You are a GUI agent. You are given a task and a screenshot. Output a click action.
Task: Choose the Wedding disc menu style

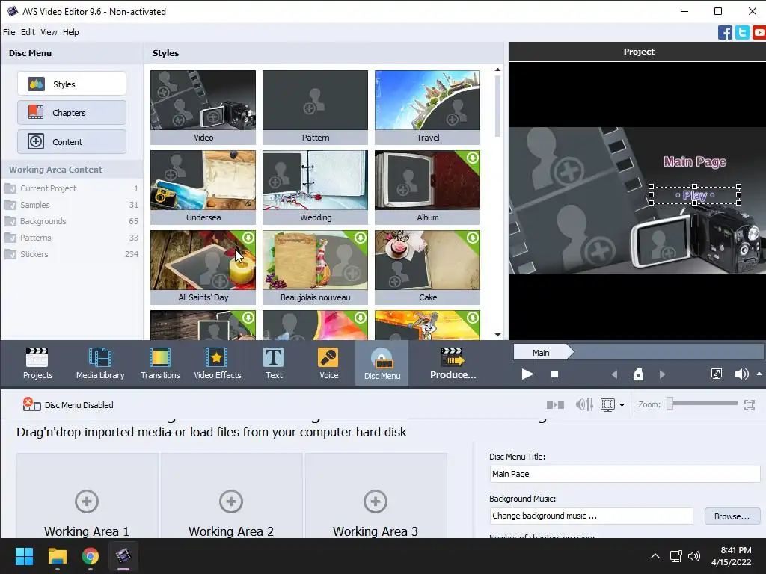315,187
